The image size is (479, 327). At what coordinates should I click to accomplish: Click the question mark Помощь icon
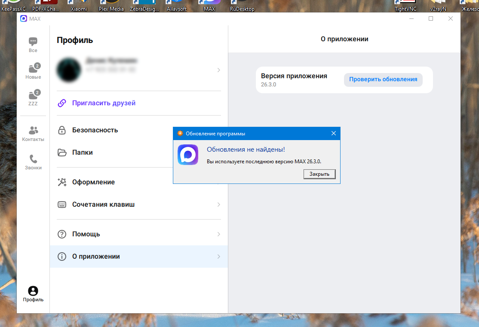(x=62, y=234)
